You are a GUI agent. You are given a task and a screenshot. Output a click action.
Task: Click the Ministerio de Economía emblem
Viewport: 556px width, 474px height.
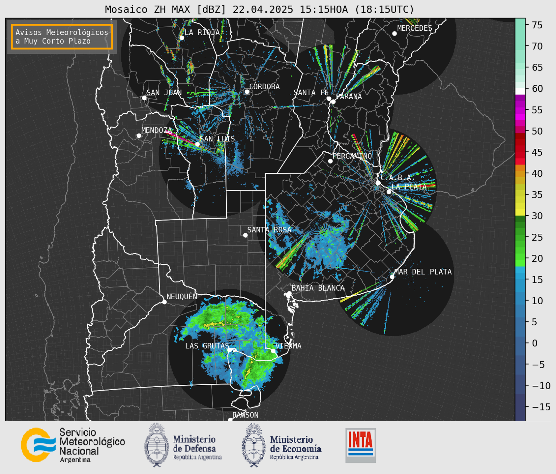[253, 445]
